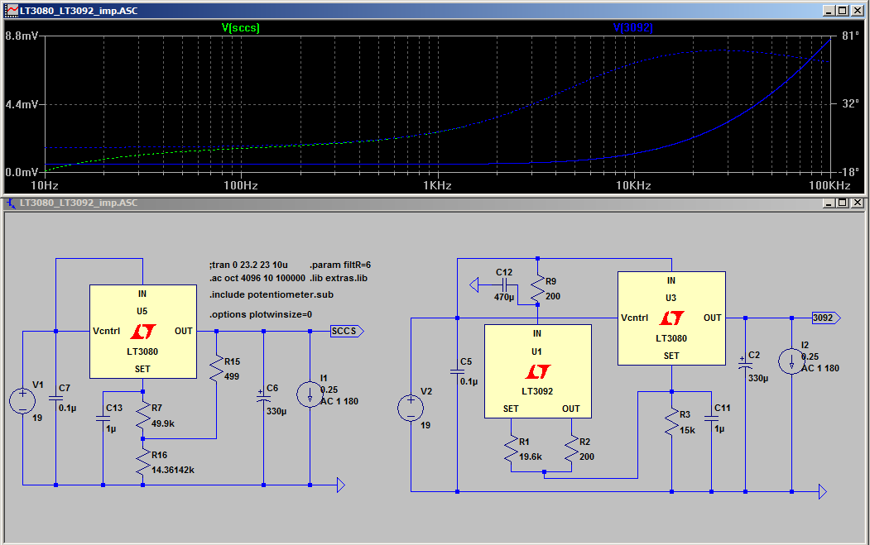Click the .ac oct 4096 directive text

[257, 279]
